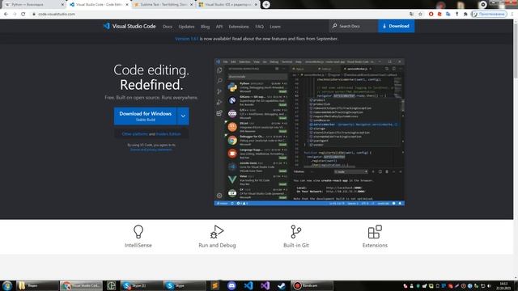Click the blue Download button in header

(396, 26)
